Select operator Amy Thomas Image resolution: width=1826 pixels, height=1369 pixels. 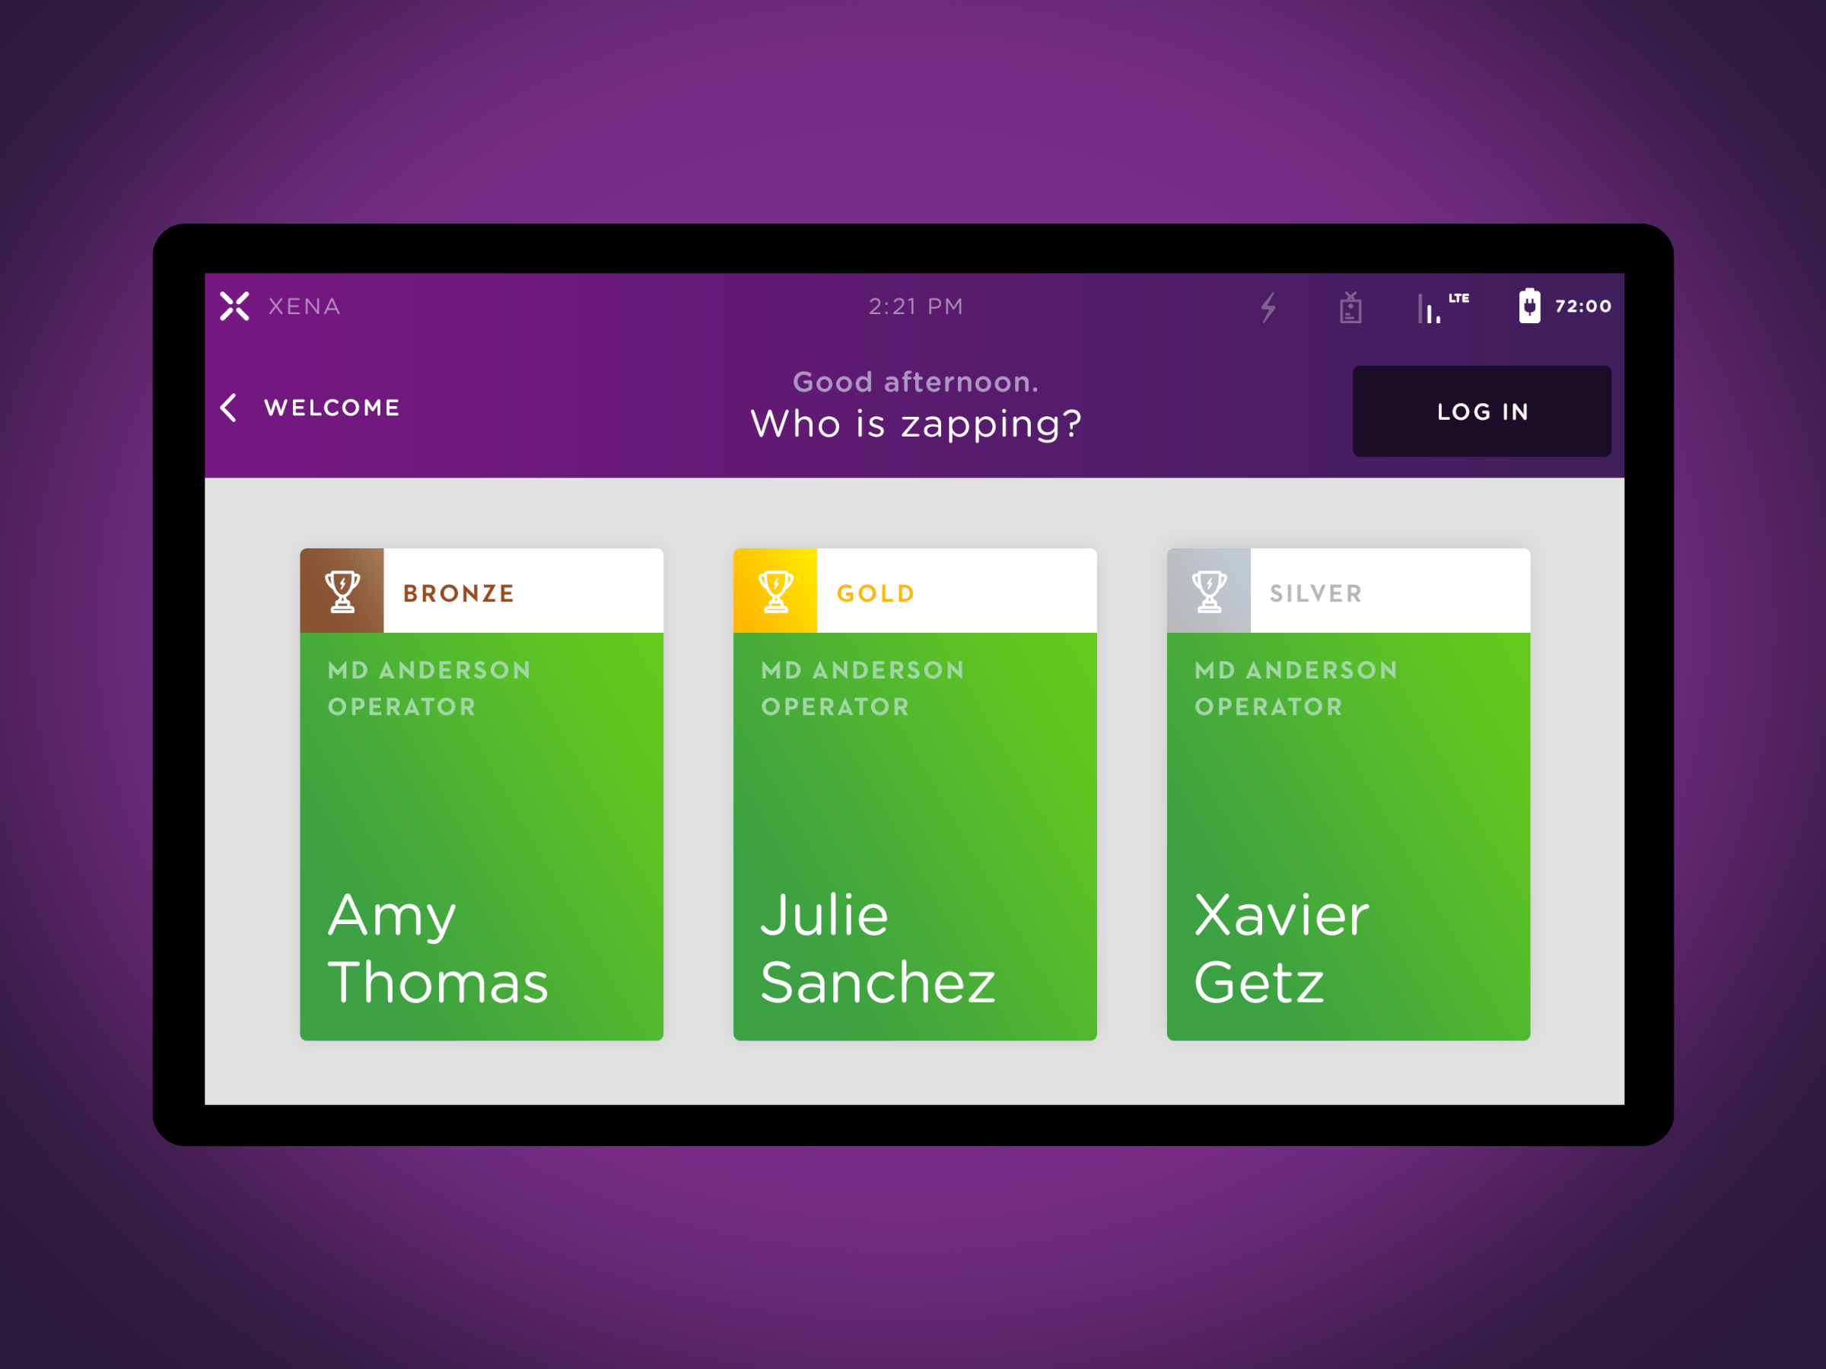[x=482, y=794]
